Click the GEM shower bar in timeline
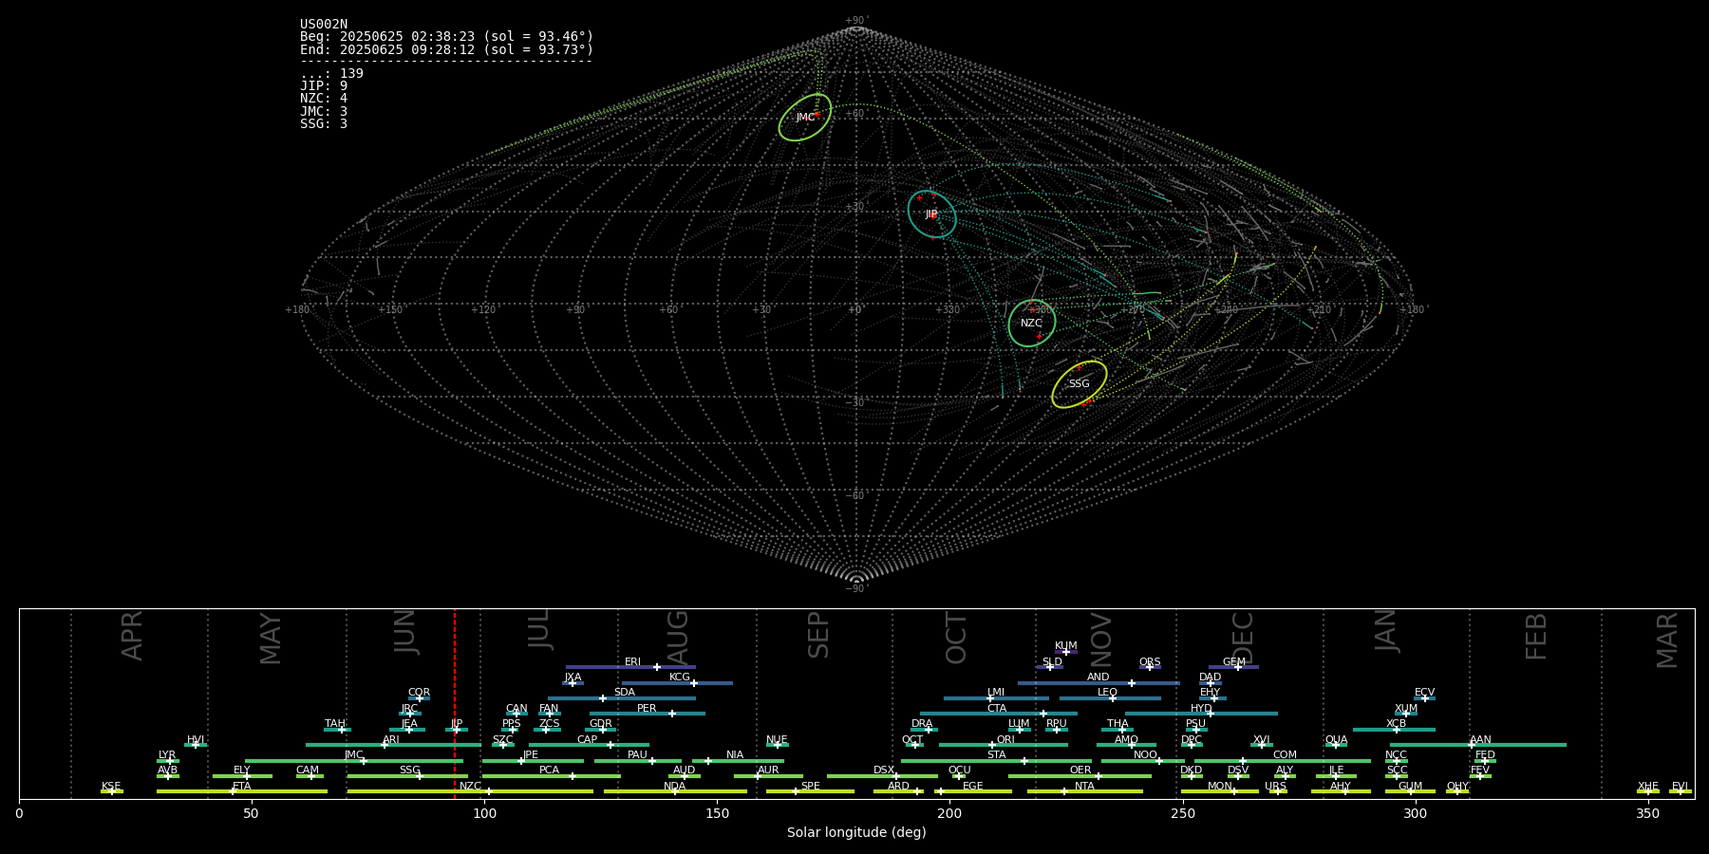This screenshot has height=854, width=1709. point(1233,667)
